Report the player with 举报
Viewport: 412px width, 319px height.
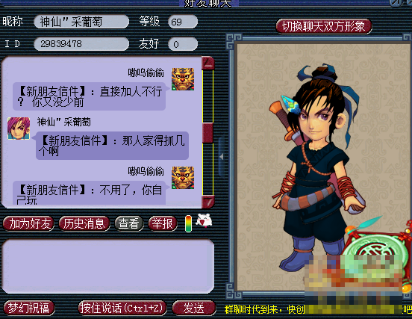point(163,224)
